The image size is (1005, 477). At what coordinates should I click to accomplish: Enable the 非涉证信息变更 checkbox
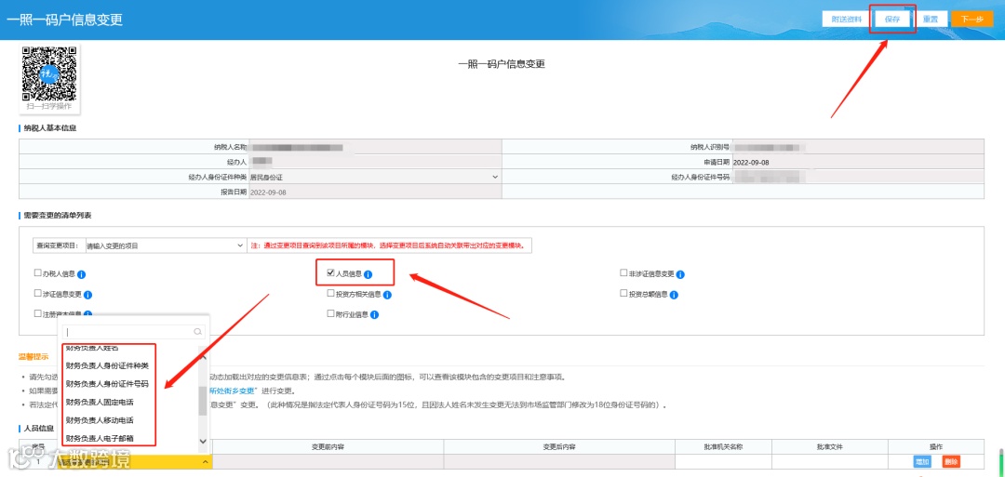(x=623, y=273)
